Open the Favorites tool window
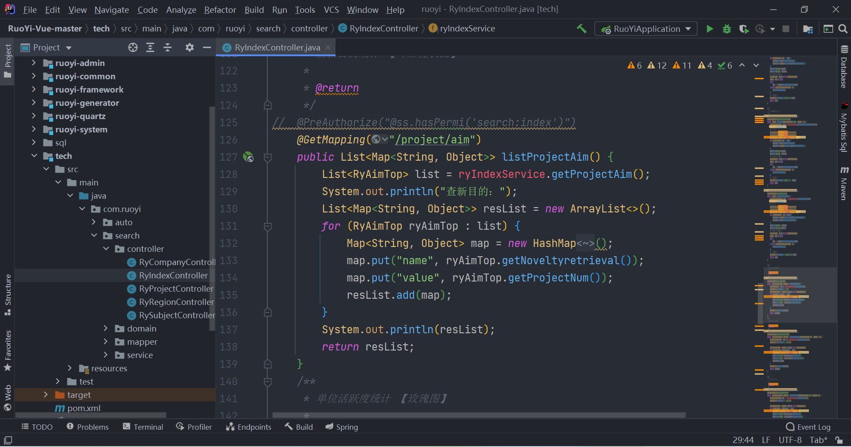This screenshot has height=447, width=851. click(8, 351)
